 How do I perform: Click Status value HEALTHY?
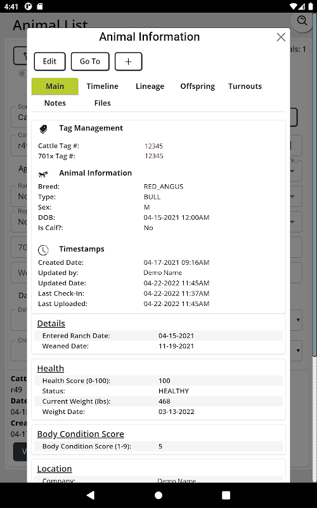pos(174,391)
